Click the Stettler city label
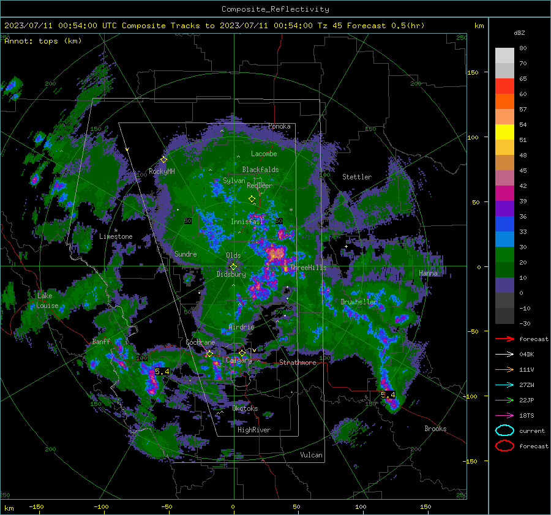551x515 pixels. (357, 177)
